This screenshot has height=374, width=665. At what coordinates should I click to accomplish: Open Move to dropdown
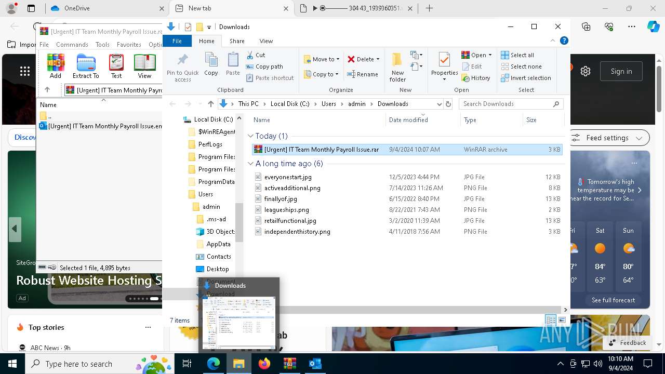coord(322,59)
